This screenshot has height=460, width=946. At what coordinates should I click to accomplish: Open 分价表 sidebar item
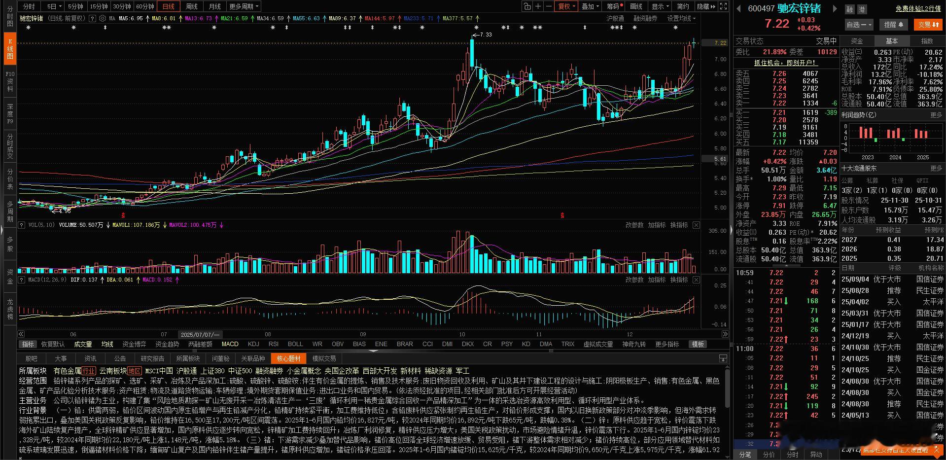point(10,179)
